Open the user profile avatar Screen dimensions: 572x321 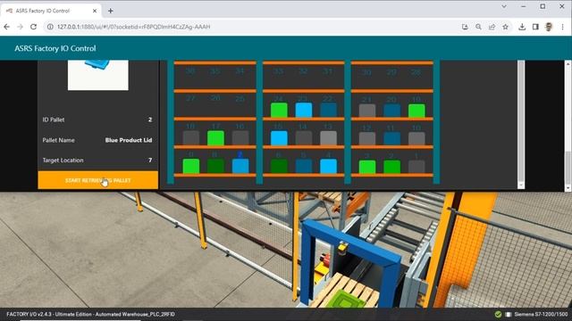(549, 27)
